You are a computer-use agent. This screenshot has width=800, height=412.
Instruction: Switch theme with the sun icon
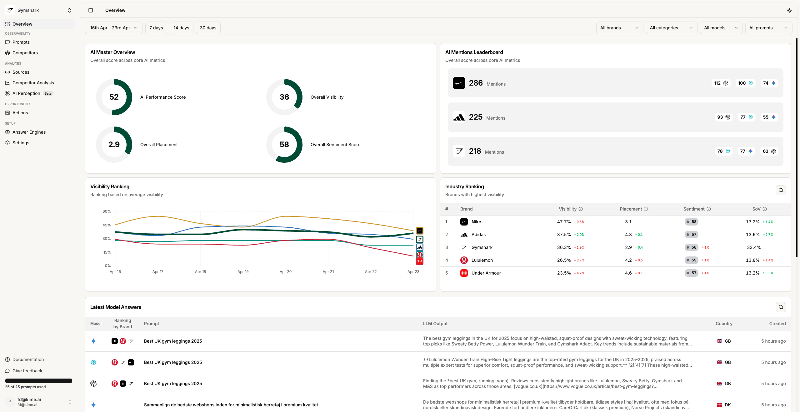789,10
